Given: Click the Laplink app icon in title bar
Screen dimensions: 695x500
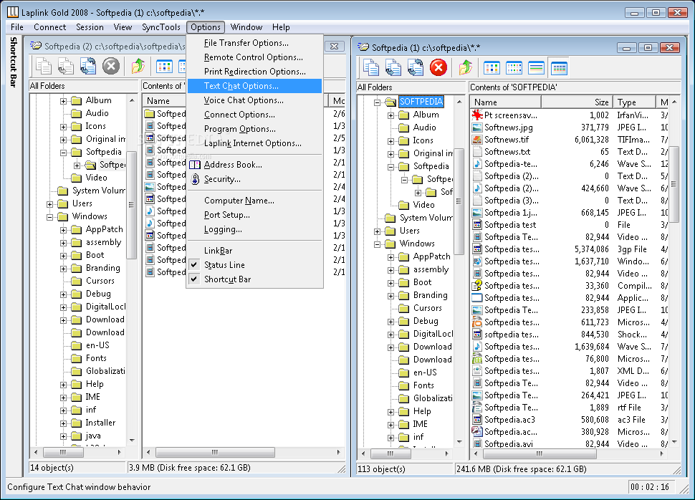Looking at the screenshot, I should pyautogui.click(x=12, y=12).
